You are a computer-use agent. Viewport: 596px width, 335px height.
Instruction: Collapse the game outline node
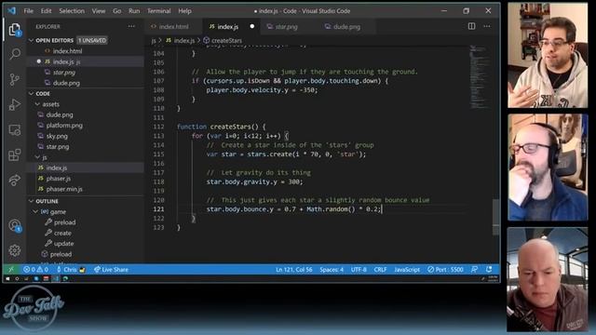(x=35, y=212)
